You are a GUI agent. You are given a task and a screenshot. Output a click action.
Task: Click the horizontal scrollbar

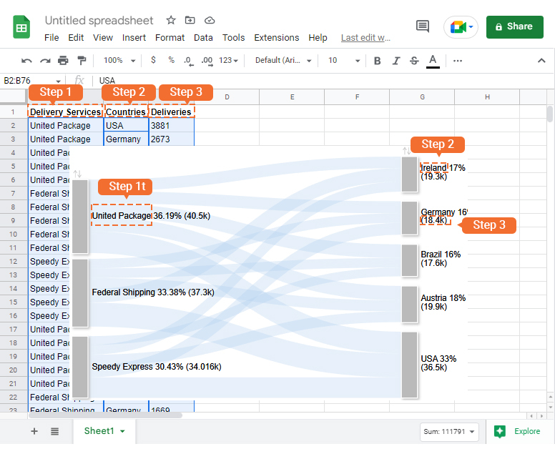point(105,415)
